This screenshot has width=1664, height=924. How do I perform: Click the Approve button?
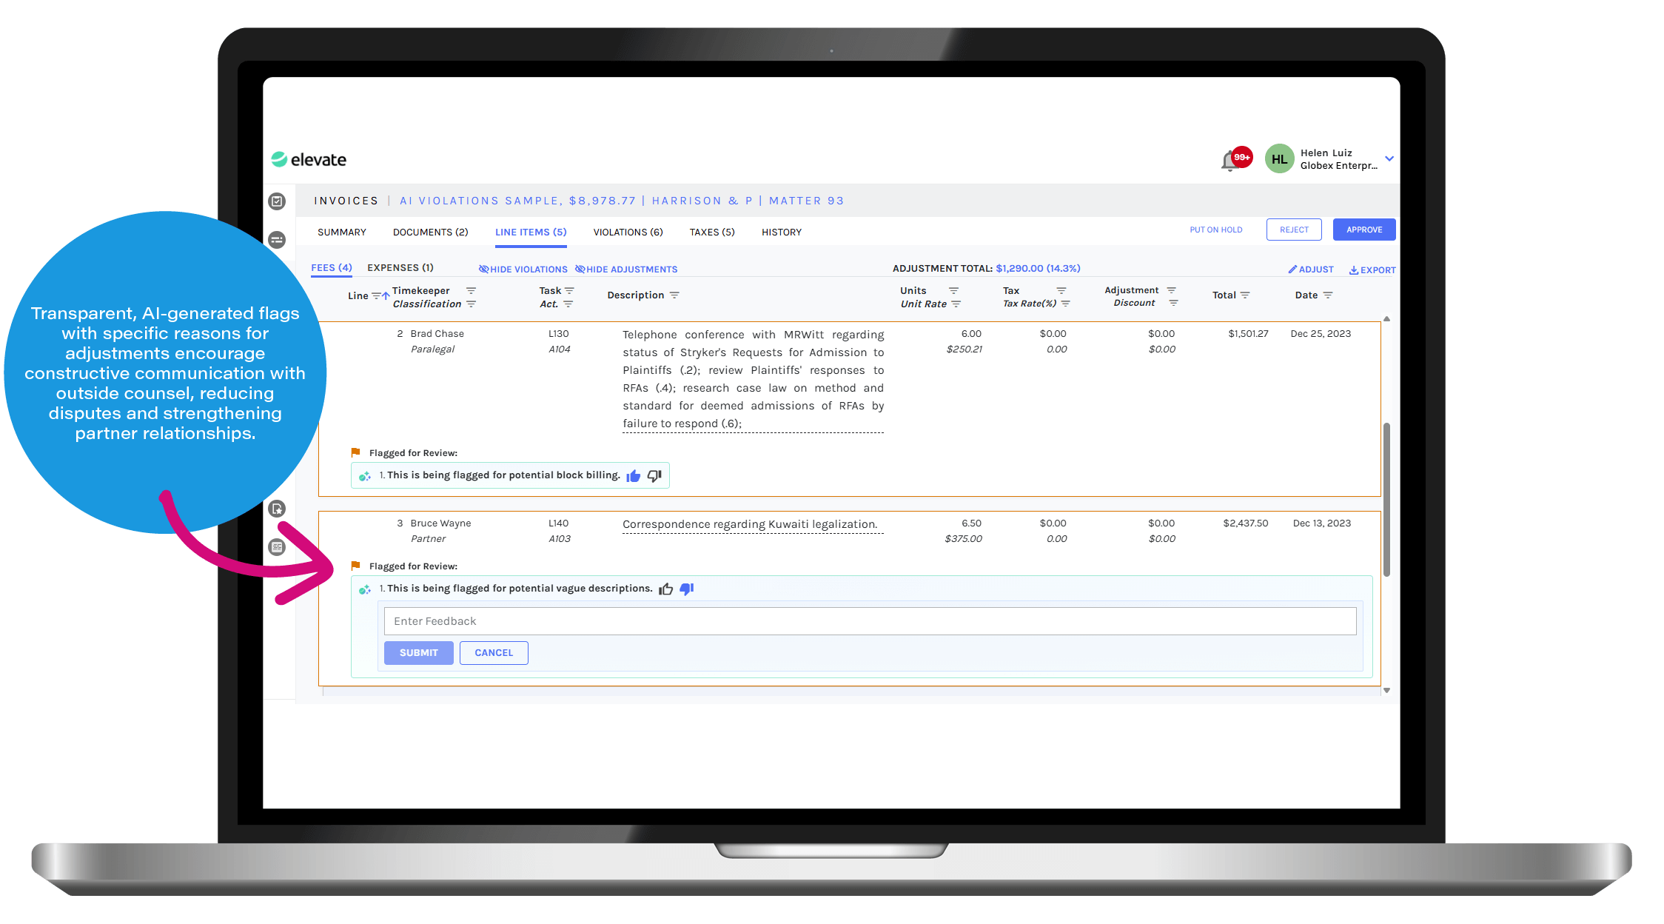click(1363, 230)
